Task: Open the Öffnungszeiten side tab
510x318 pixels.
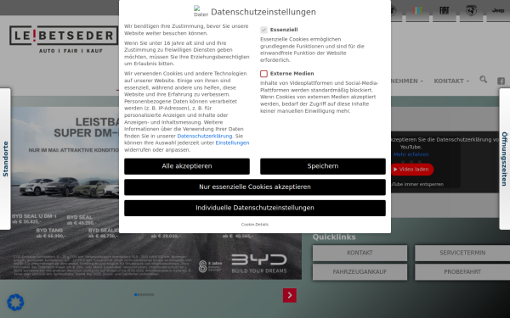Action: click(504, 159)
